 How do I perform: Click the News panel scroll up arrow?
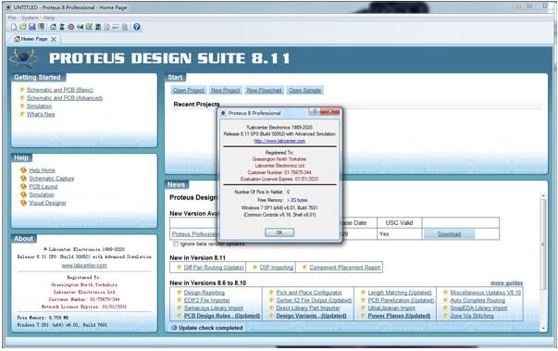coord(543,195)
